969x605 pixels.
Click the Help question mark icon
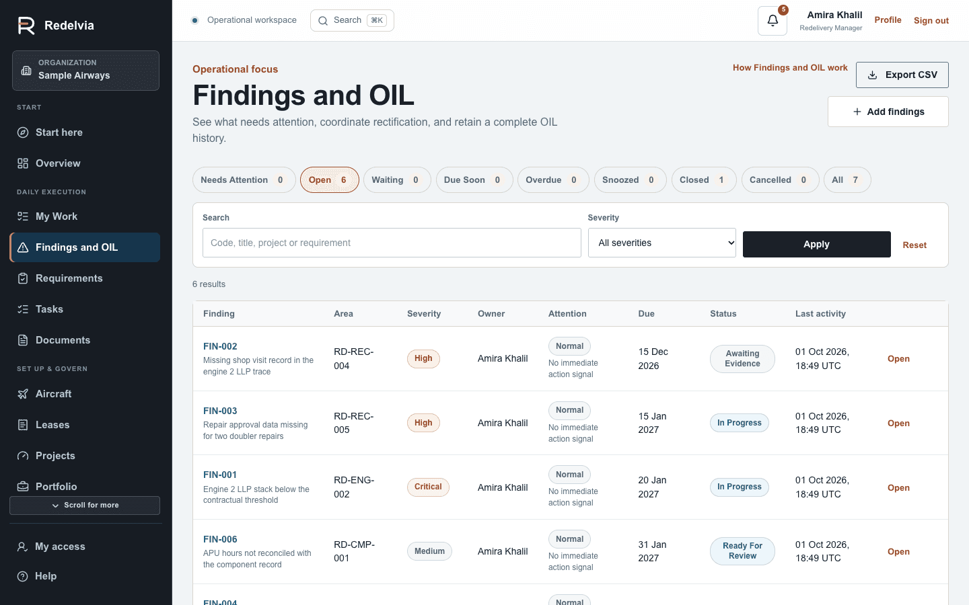[x=22, y=576]
